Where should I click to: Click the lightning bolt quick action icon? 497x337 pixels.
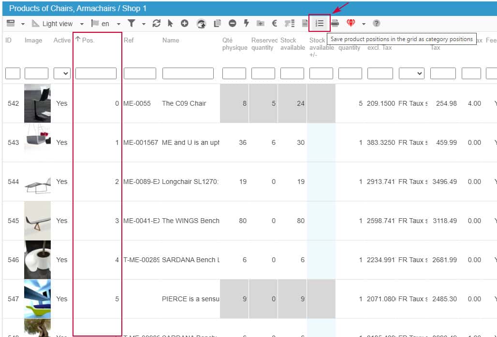[x=246, y=23]
